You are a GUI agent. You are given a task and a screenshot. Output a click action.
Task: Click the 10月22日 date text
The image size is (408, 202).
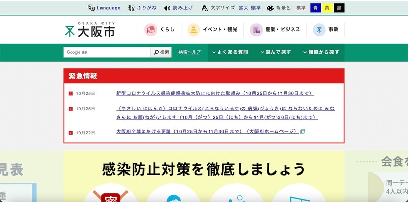85,133
